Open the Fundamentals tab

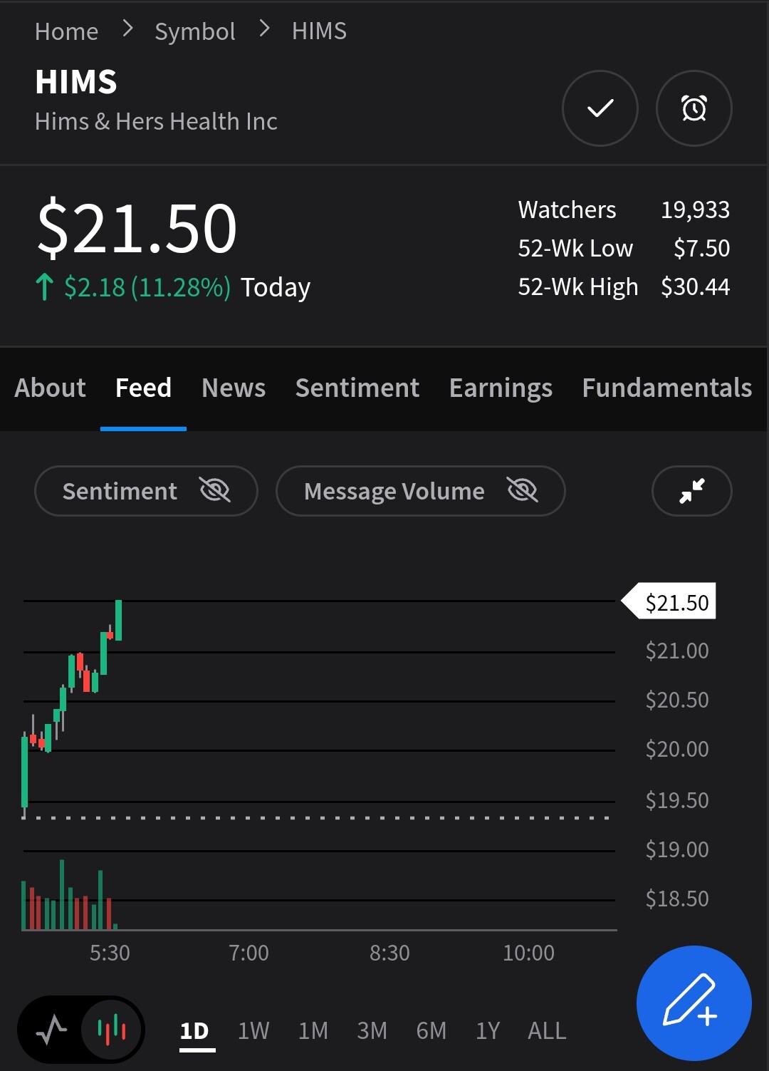667,388
